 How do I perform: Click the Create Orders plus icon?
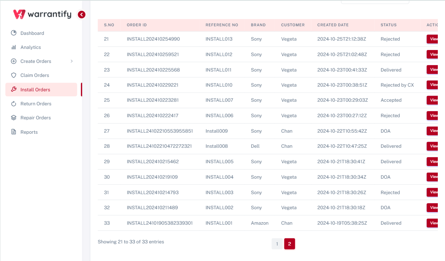[14, 61]
